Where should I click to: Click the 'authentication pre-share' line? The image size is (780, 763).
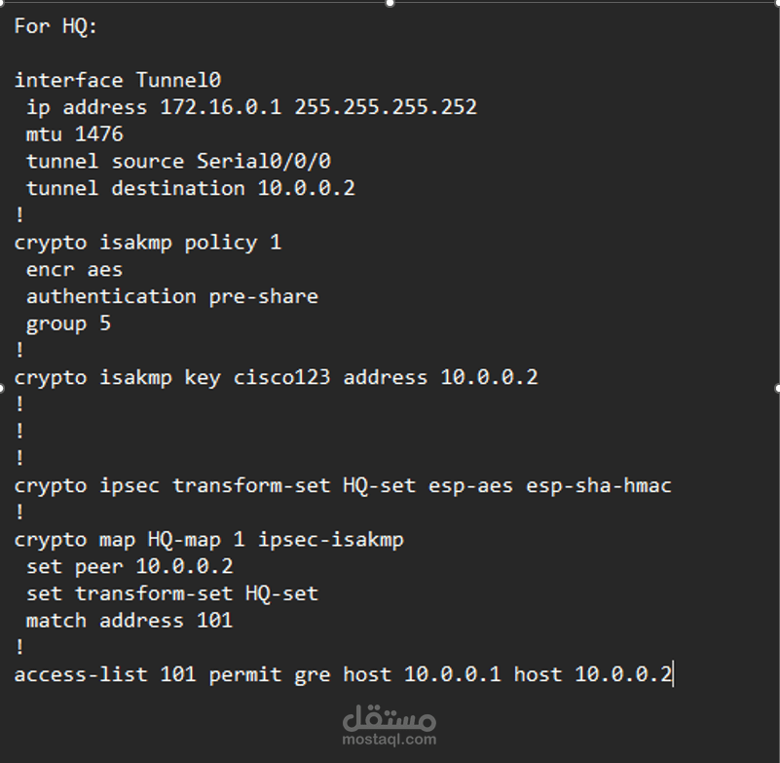tap(172, 296)
